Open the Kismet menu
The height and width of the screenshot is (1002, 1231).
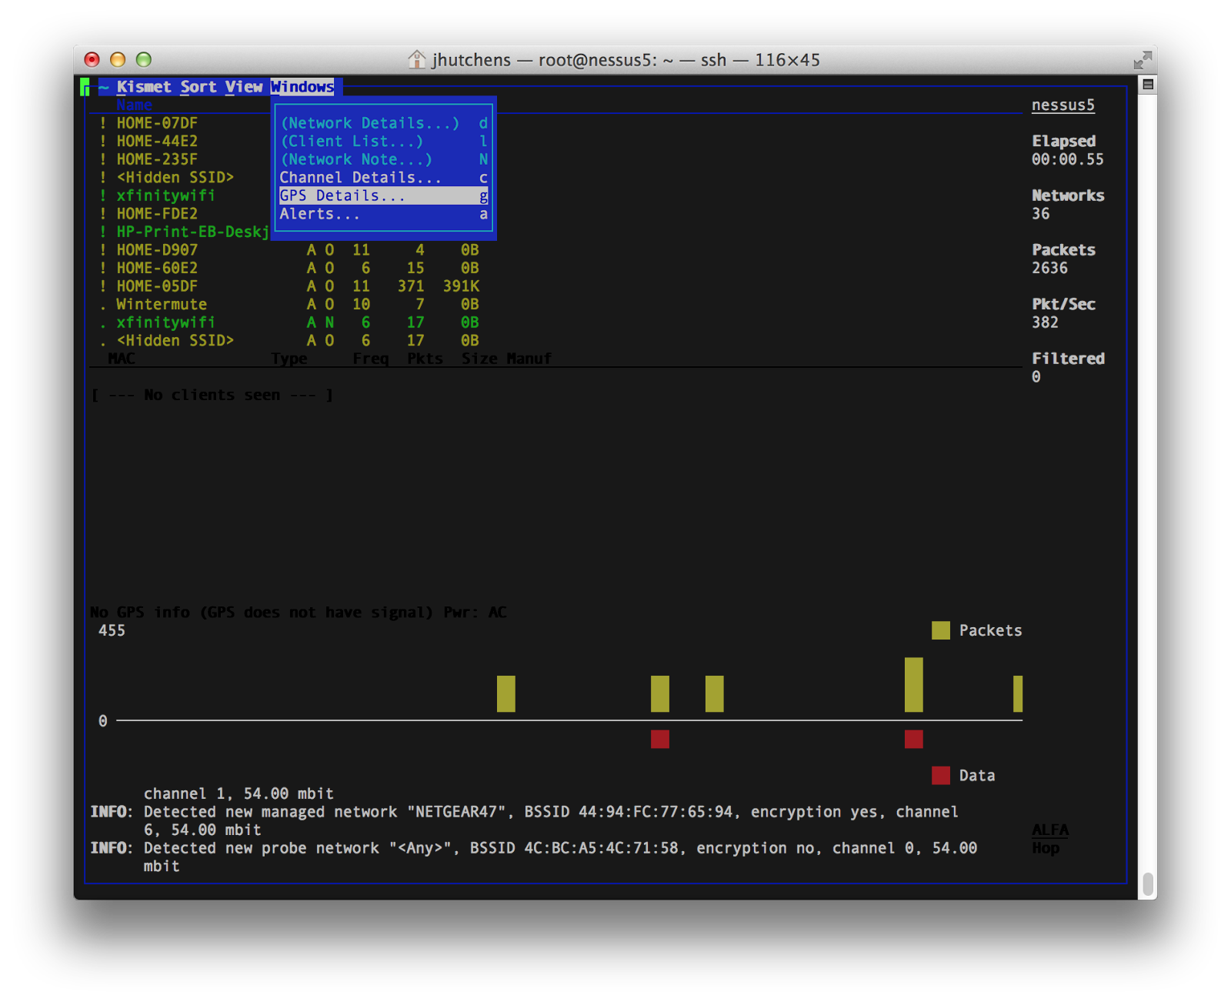pyautogui.click(x=144, y=87)
